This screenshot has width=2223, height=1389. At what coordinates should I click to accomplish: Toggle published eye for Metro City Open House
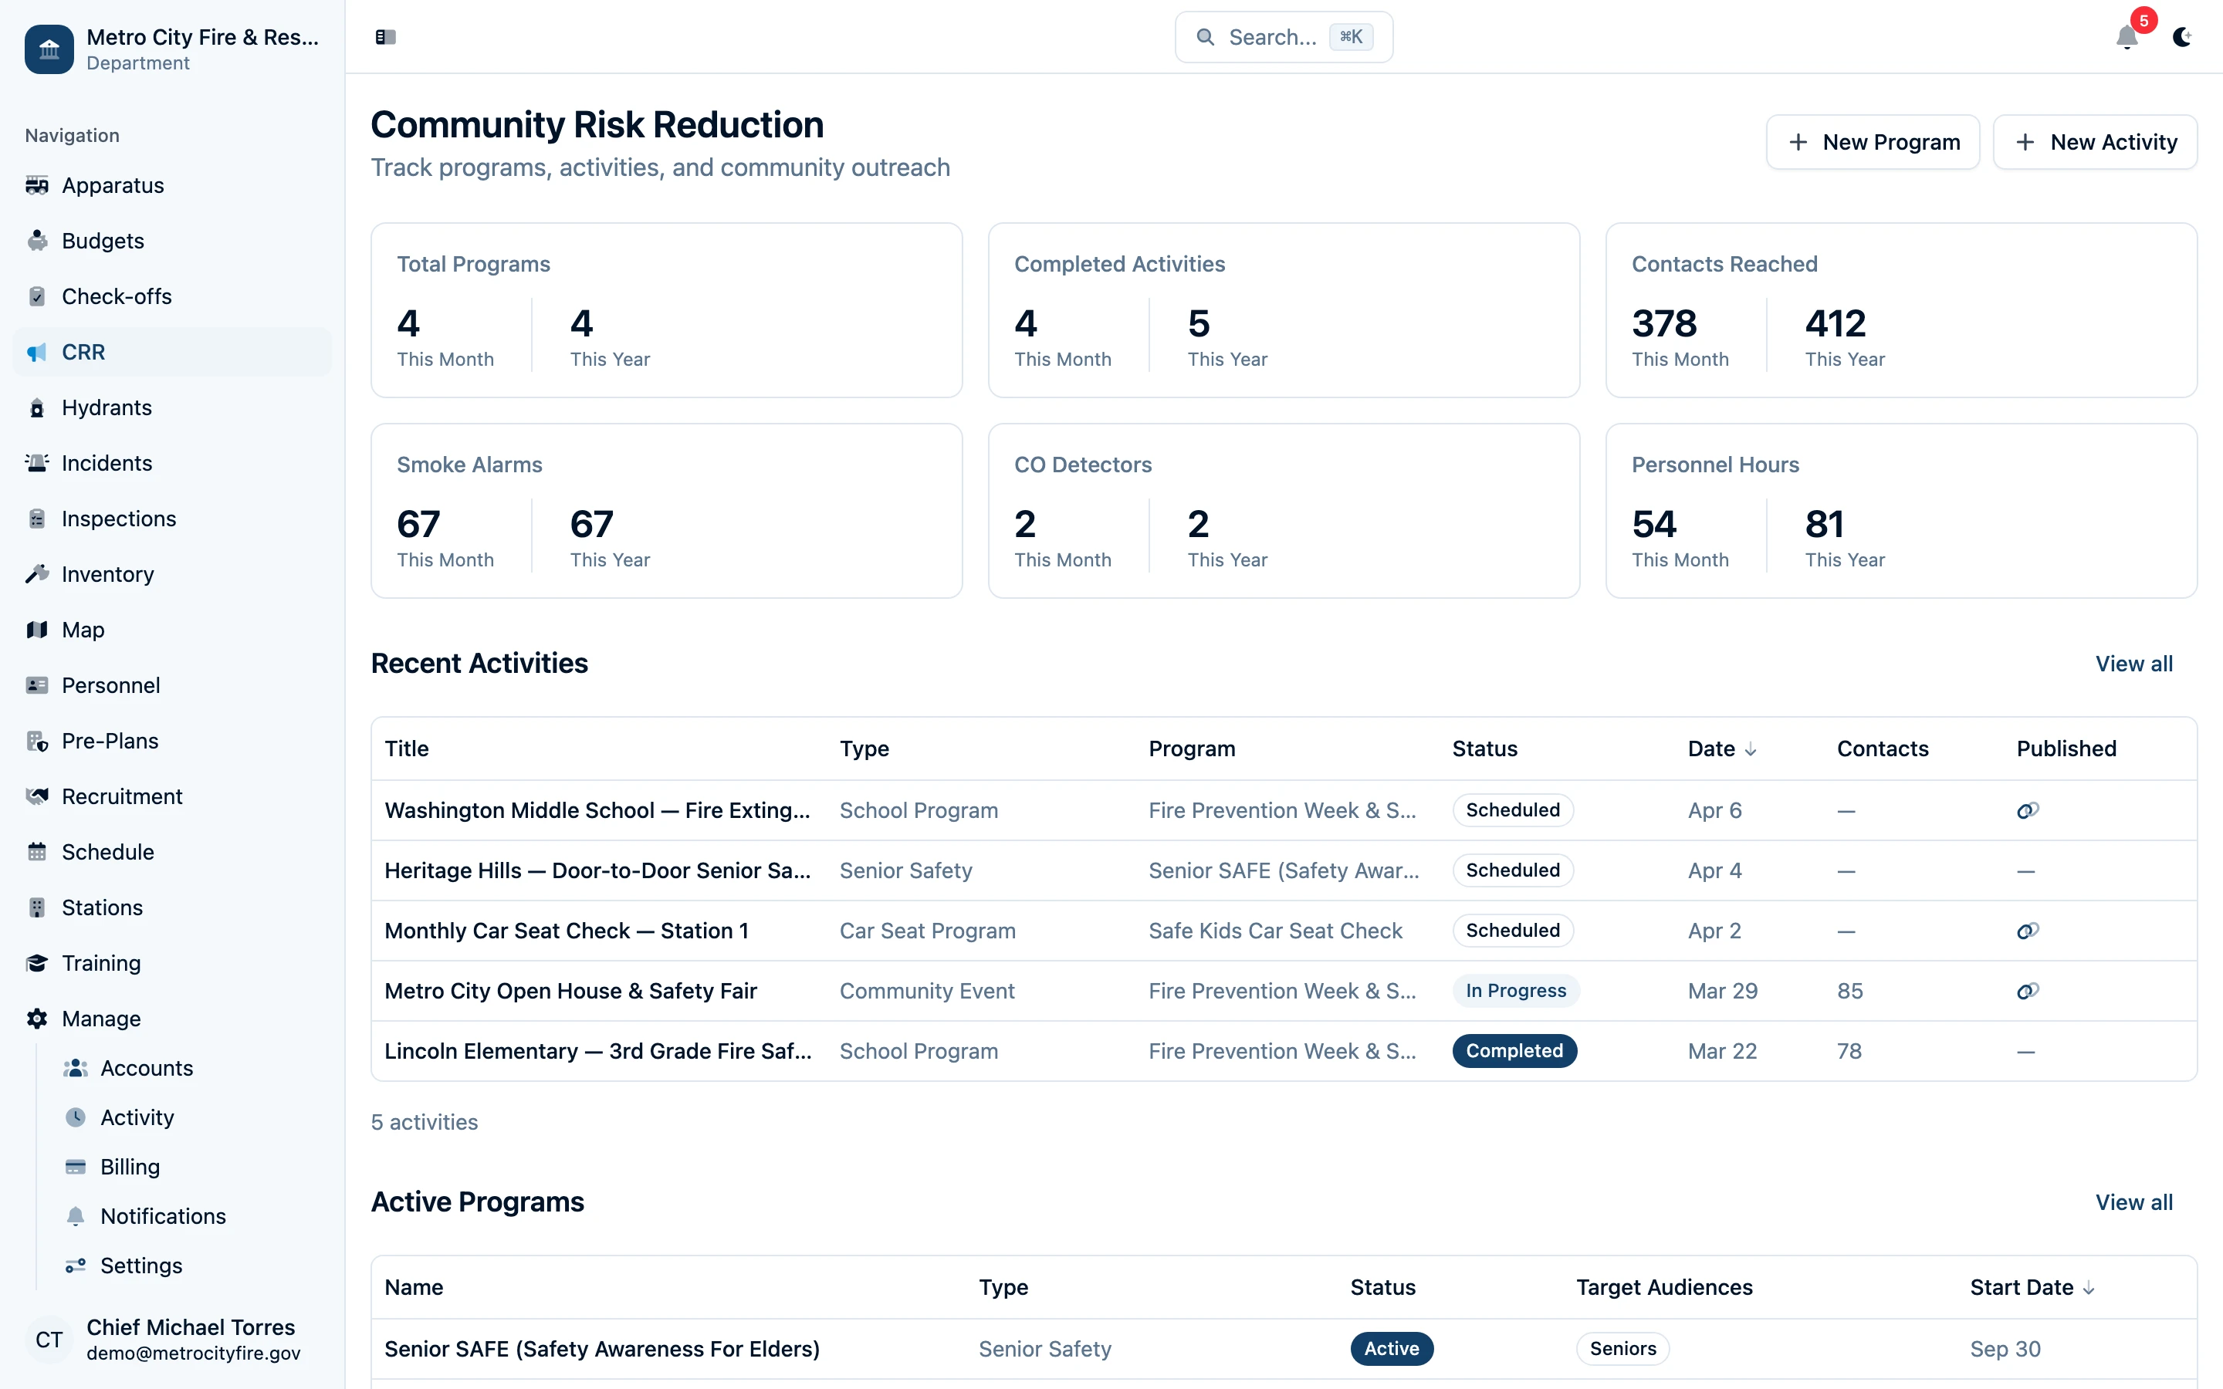click(x=2028, y=992)
